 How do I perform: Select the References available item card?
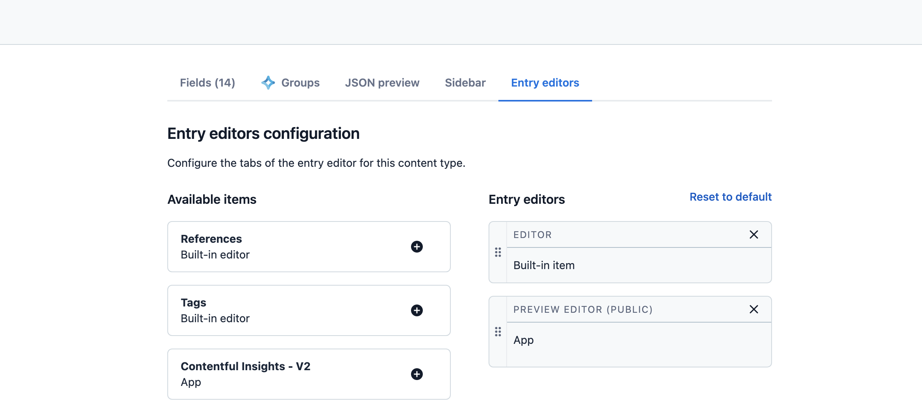point(276,247)
